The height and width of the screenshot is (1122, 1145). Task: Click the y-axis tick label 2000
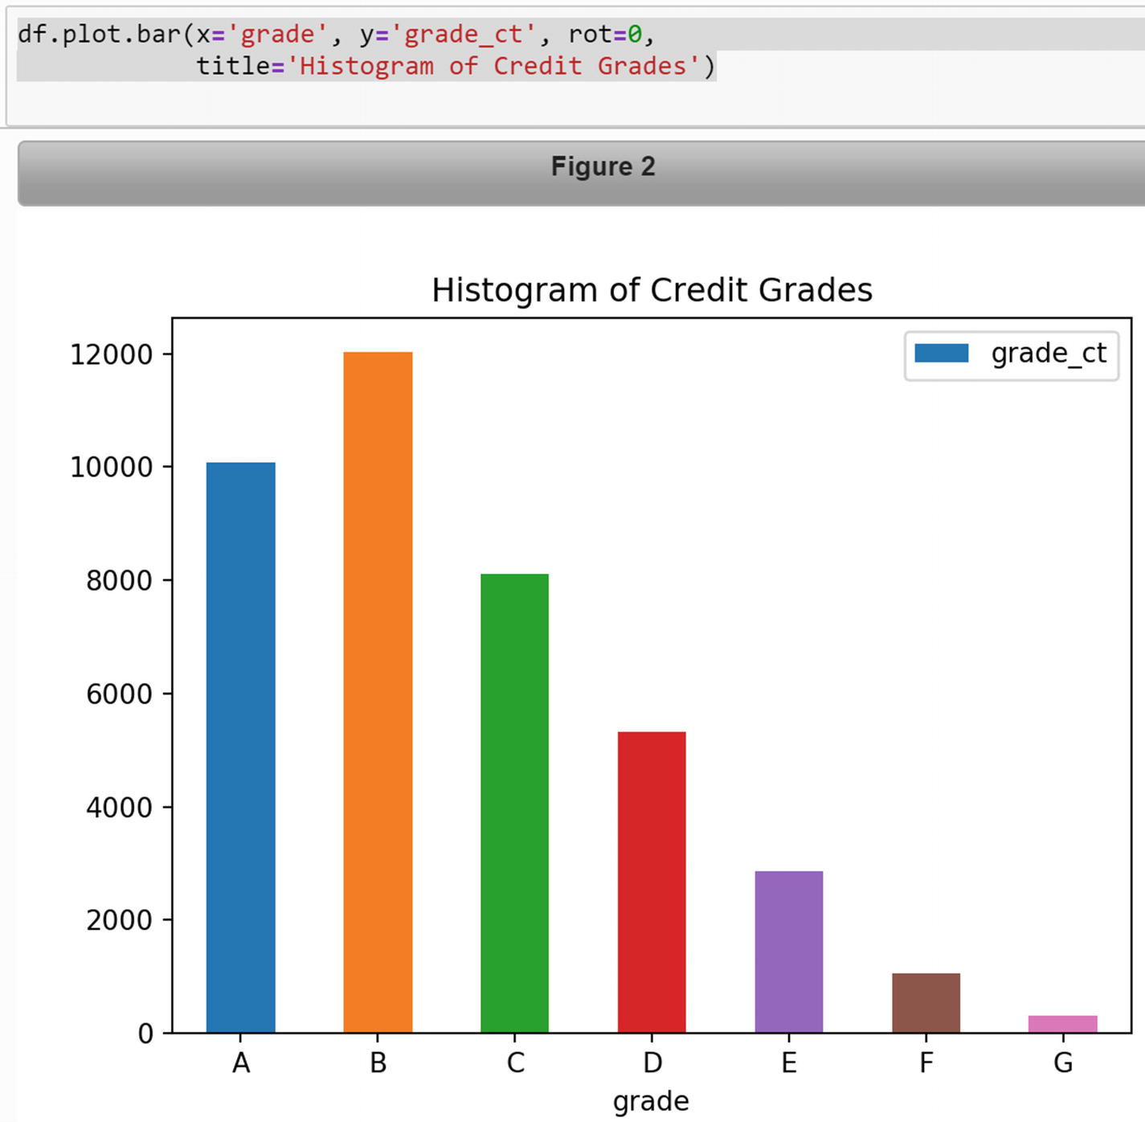click(120, 919)
